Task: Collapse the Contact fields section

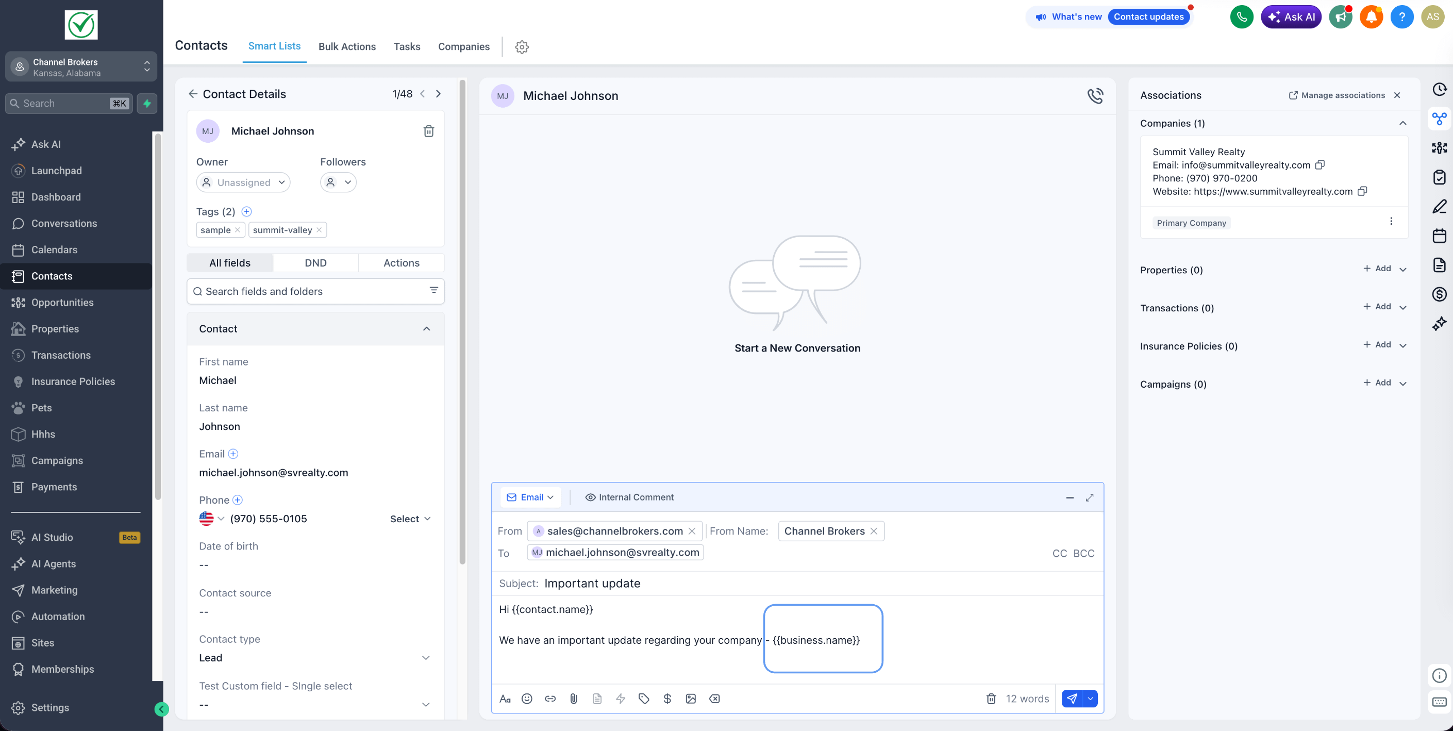Action: click(426, 329)
